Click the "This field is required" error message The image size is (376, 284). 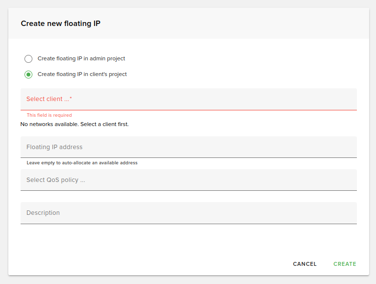pyautogui.click(x=49, y=115)
